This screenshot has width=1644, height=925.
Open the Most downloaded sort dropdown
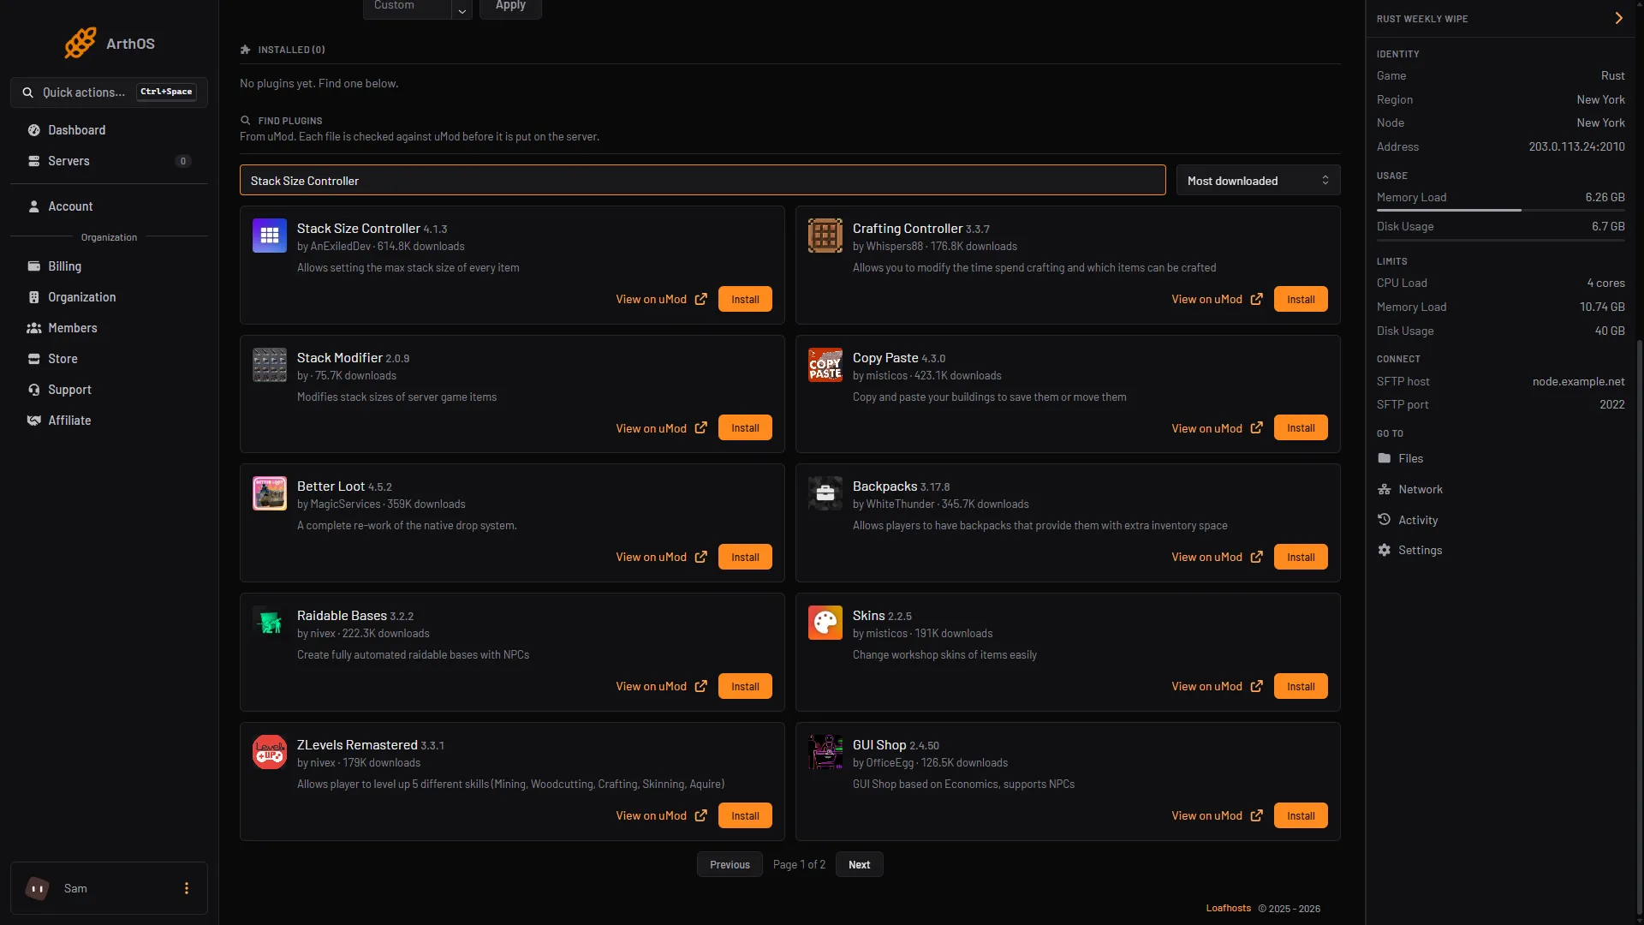pyautogui.click(x=1258, y=181)
